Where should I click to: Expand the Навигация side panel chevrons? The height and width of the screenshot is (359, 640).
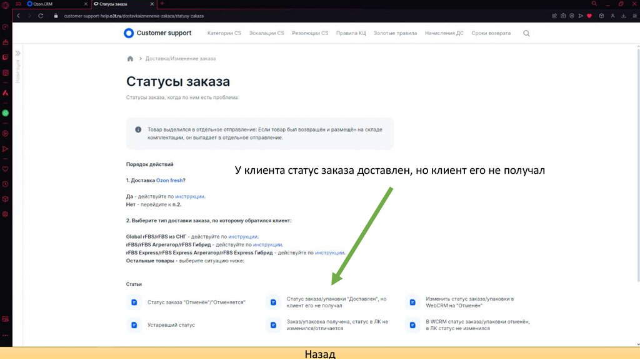pos(18,54)
